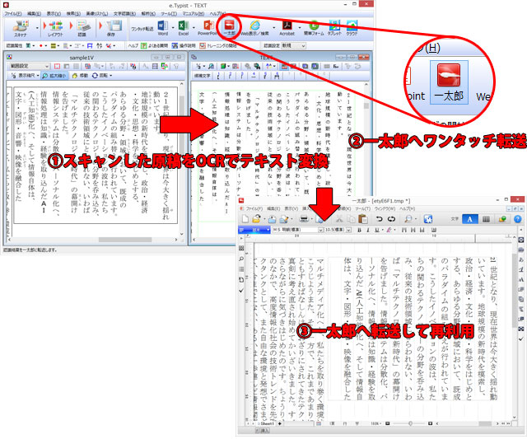Screen dimensions: 527x439
Task: Click the open folder icon in 一太郎
Action: pos(256,219)
